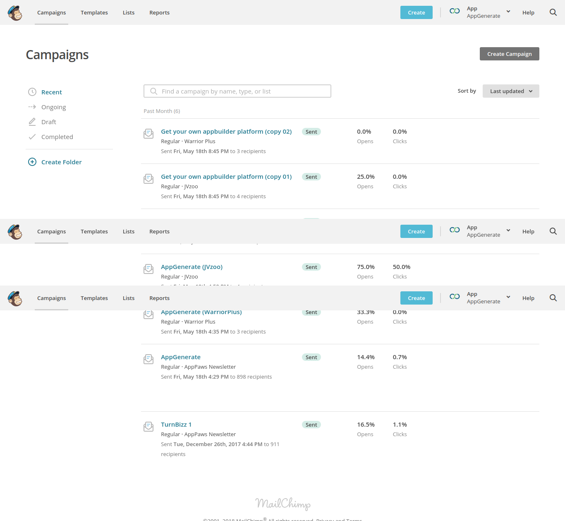This screenshot has width=565, height=521.
Task: Open the Lists navigation item
Action: click(x=129, y=12)
